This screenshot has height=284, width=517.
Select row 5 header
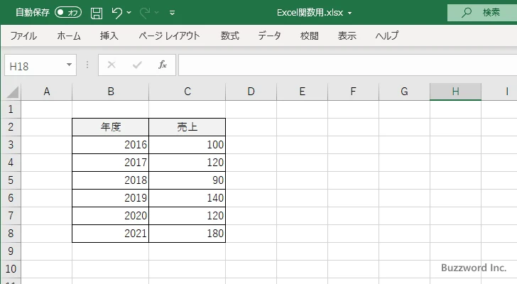pyautogui.click(x=11, y=180)
